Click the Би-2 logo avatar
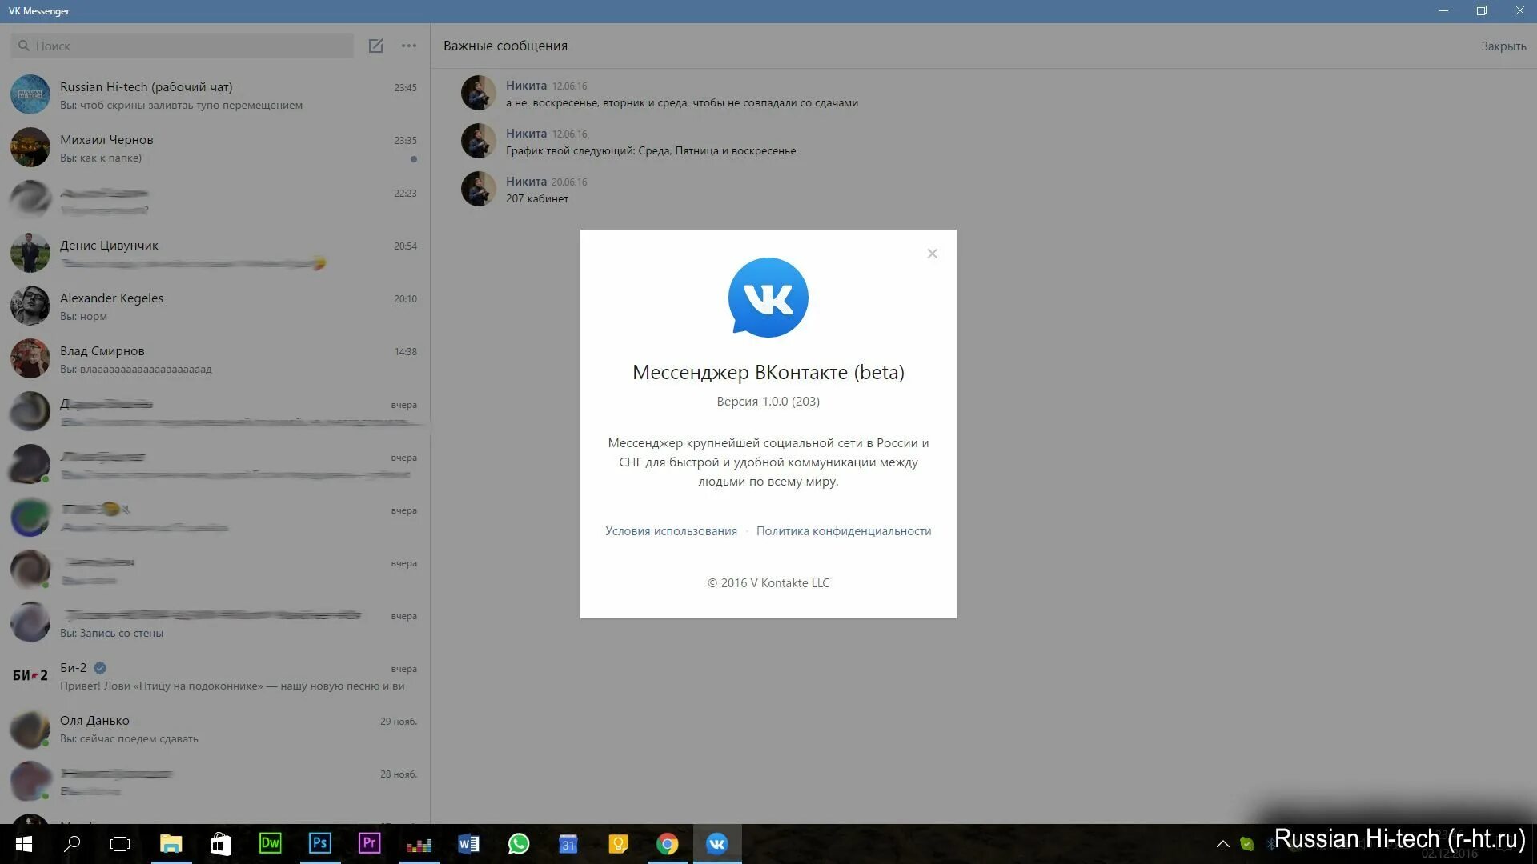1537x864 pixels. pos(30,675)
